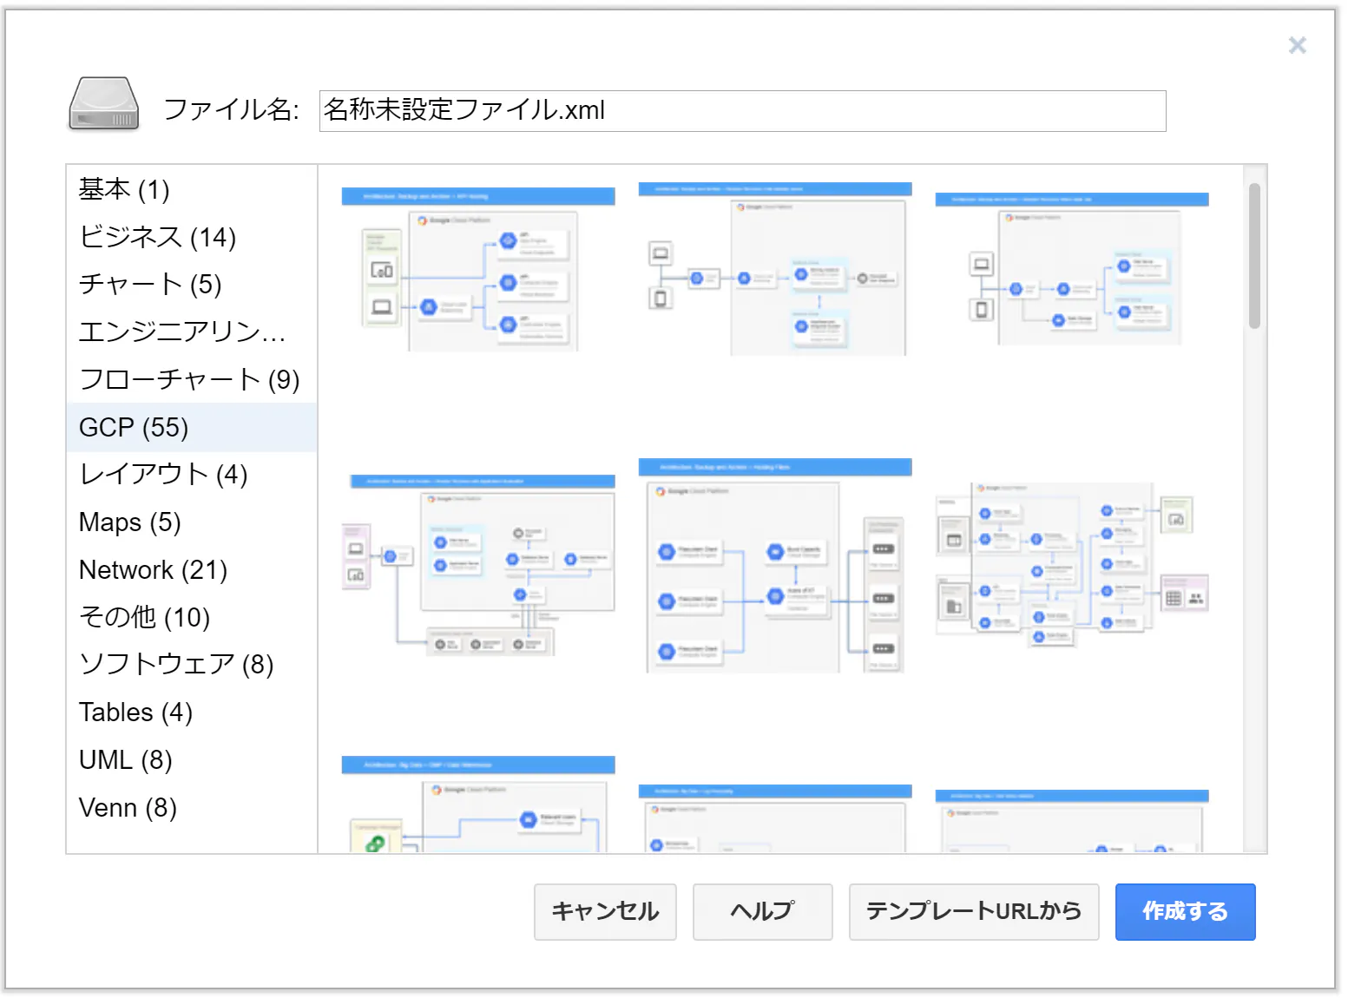The image size is (1348, 998).
Task: Select the Tables (4) category
Action: (x=192, y=712)
